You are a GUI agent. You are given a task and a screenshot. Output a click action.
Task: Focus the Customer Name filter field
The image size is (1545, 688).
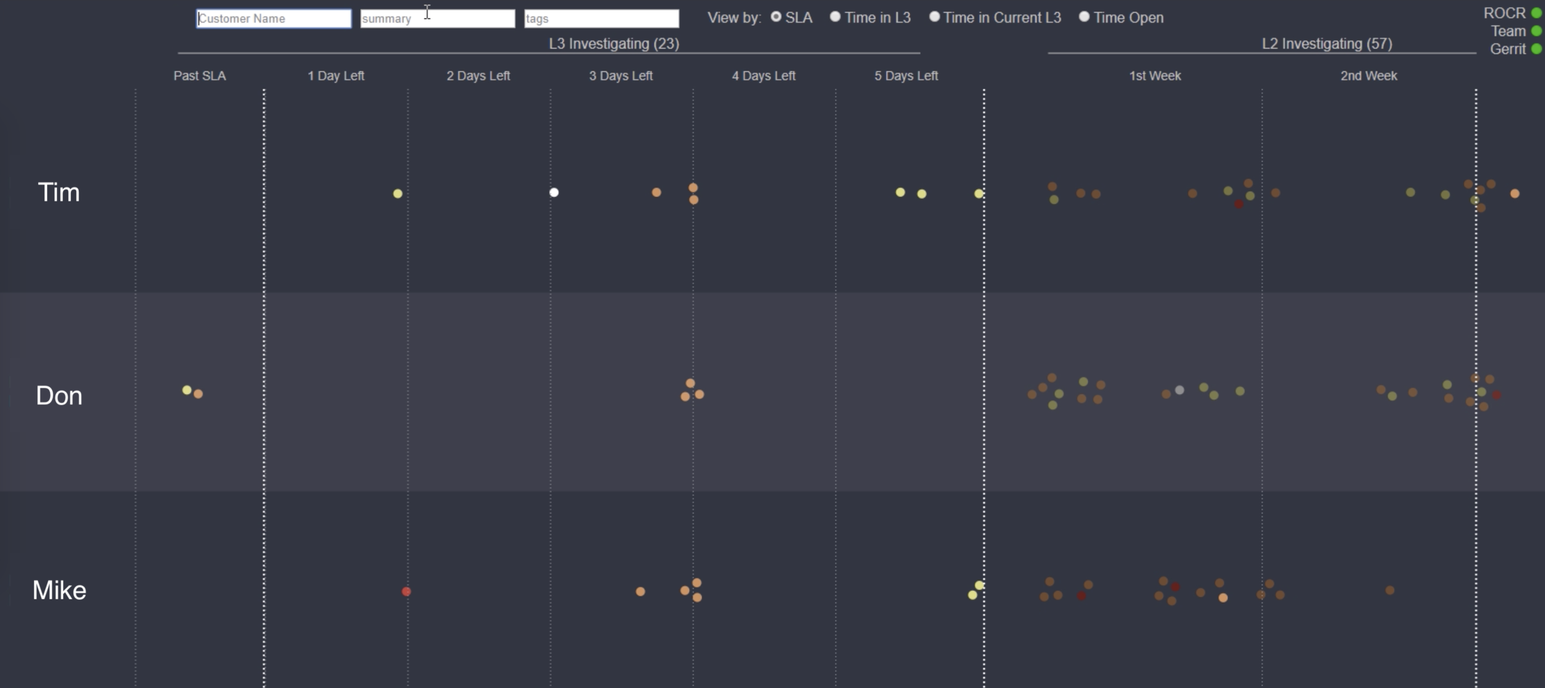tap(274, 19)
